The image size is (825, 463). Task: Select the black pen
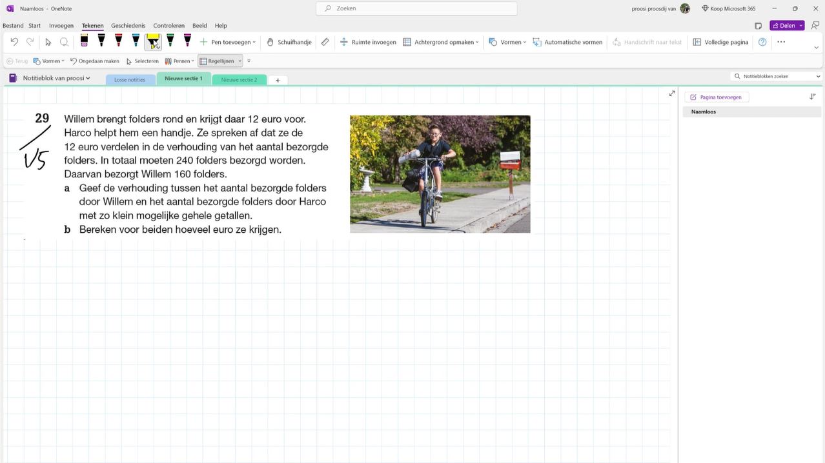[x=101, y=41]
